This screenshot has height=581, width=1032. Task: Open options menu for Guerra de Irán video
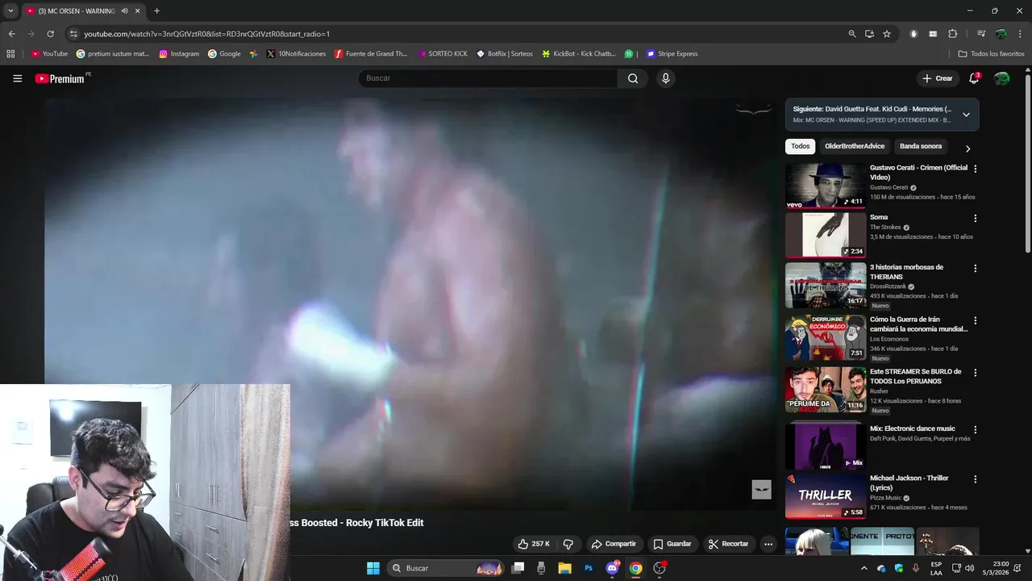tap(975, 320)
